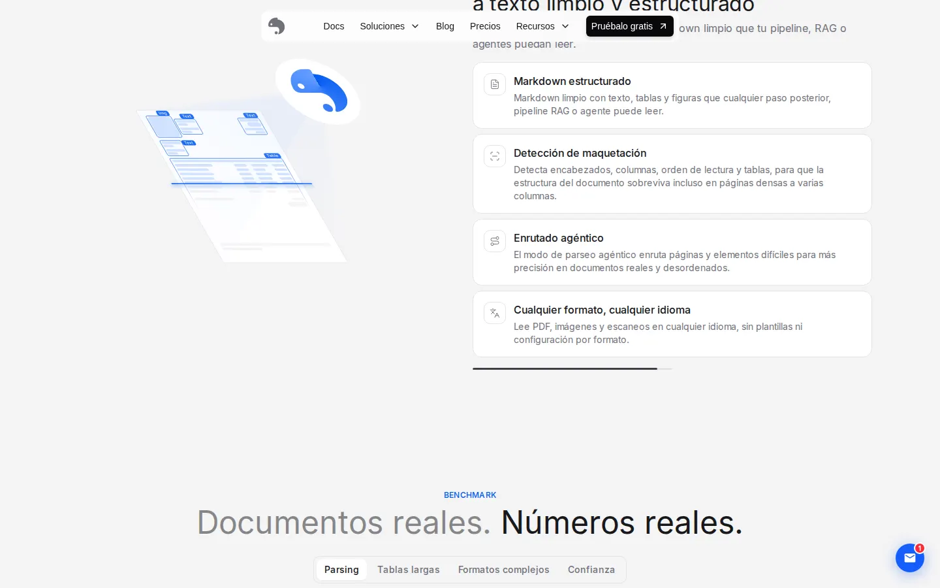The image size is (940, 588).
Task: Click the translate icon beside Cualquier formato
Action: 495,313
